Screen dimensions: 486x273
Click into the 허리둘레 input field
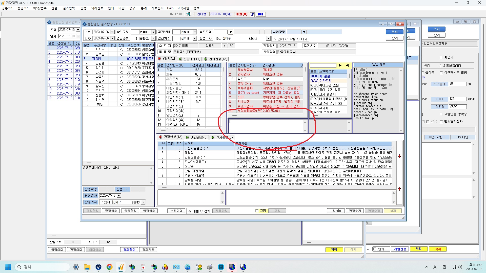pyautogui.click(x=458, y=84)
